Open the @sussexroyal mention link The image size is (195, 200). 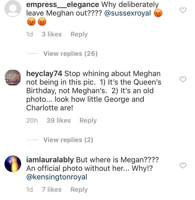click(x=127, y=13)
